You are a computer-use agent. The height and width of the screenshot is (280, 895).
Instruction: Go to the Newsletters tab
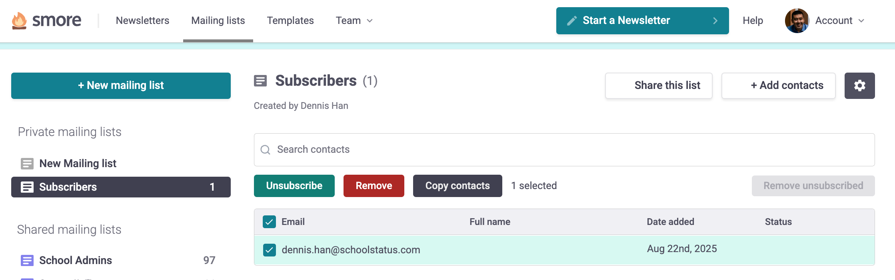[142, 21]
